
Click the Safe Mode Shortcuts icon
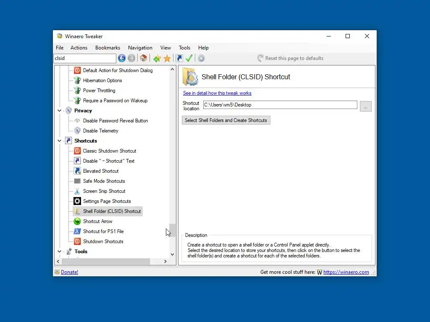click(77, 181)
